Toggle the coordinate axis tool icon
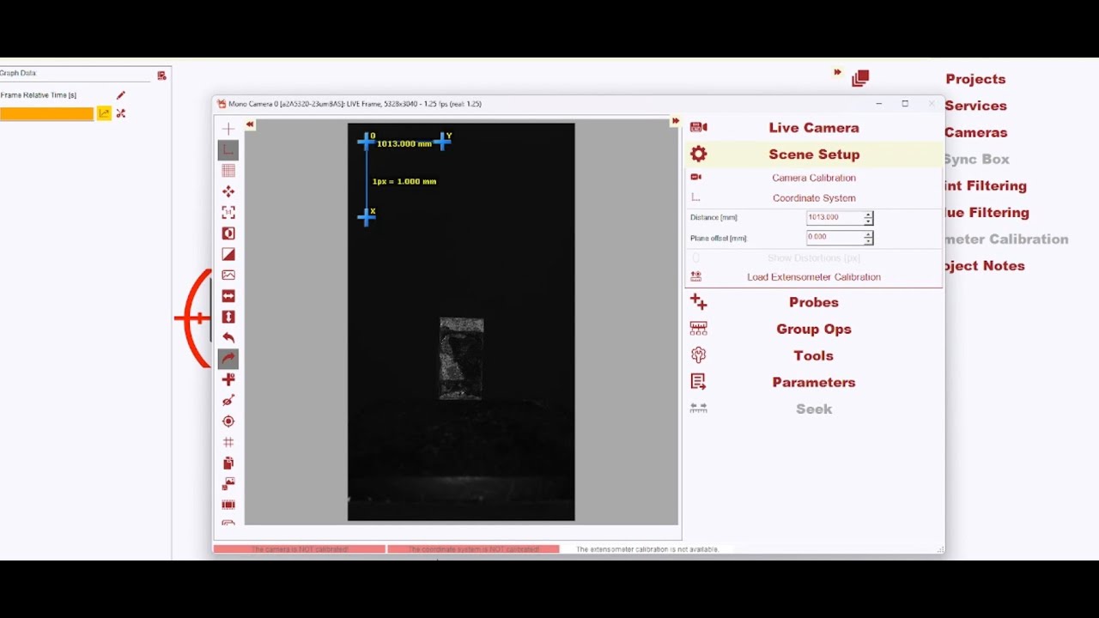The width and height of the screenshot is (1099, 618). point(228,149)
